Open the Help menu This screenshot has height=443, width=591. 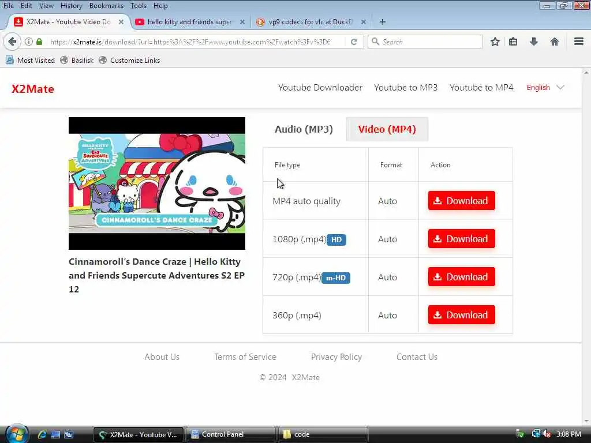point(160,6)
